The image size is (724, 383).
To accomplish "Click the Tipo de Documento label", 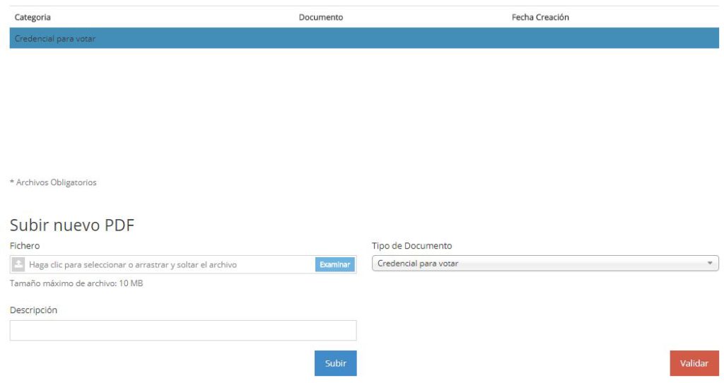I will click(411, 245).
